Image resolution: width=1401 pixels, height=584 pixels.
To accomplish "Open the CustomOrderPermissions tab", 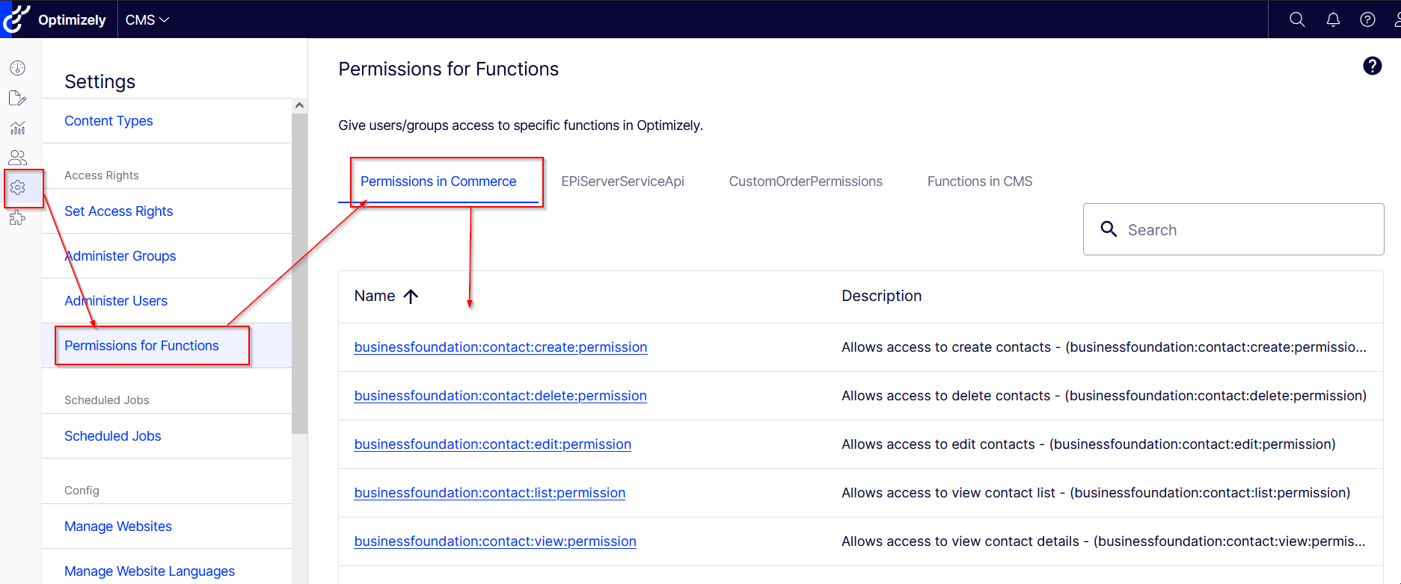I will coord(806,181).
